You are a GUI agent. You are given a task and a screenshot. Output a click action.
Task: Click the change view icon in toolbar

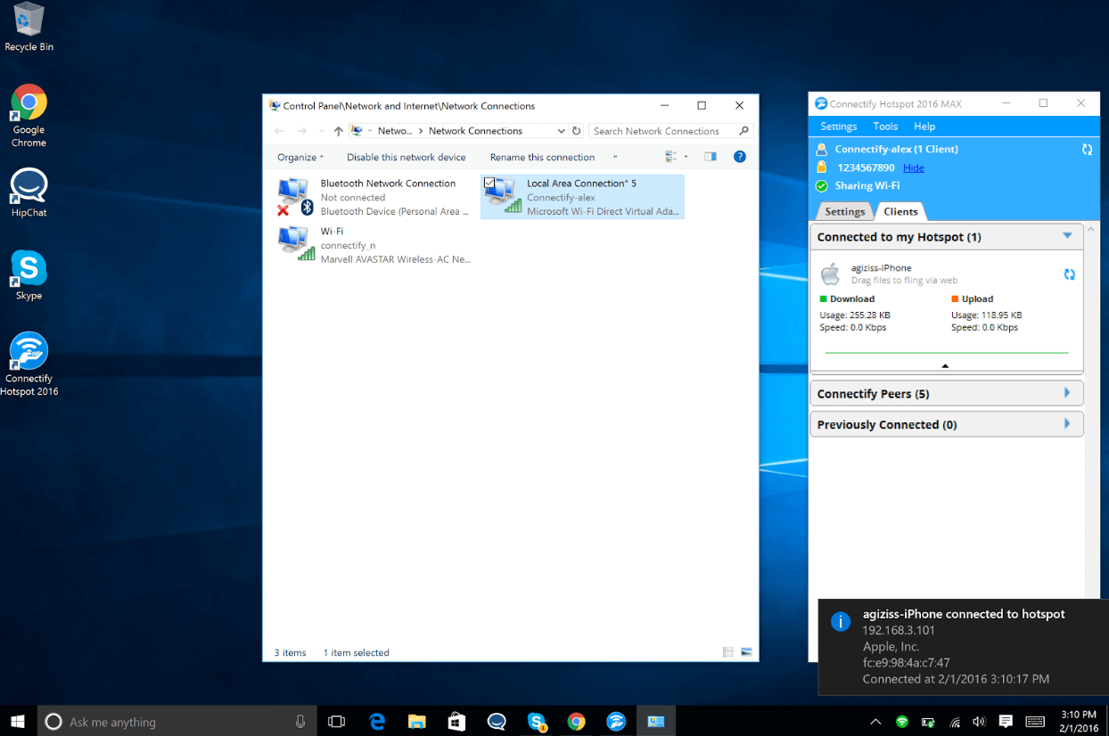[x=671, y=157]
